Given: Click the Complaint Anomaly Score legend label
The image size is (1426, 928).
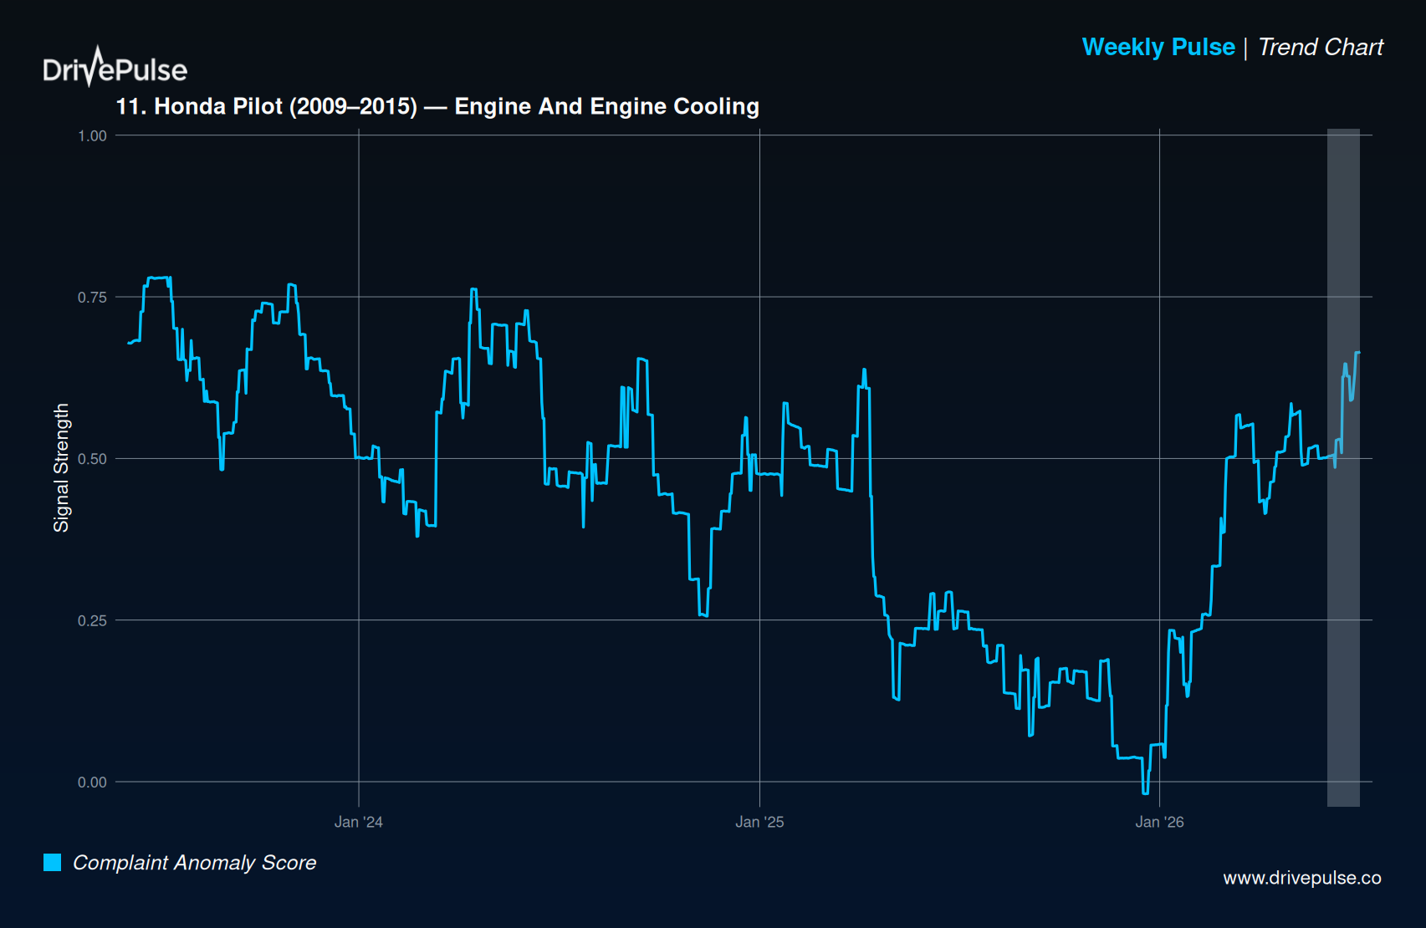Looking at the screenshot, I should pyautogui.click(x=195, y=863).
